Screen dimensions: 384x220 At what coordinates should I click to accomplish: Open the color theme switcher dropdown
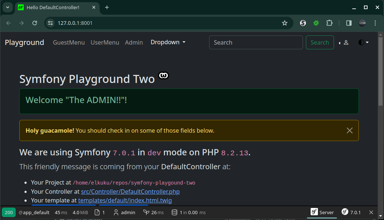pyautogui.click(x=364, y=42)
